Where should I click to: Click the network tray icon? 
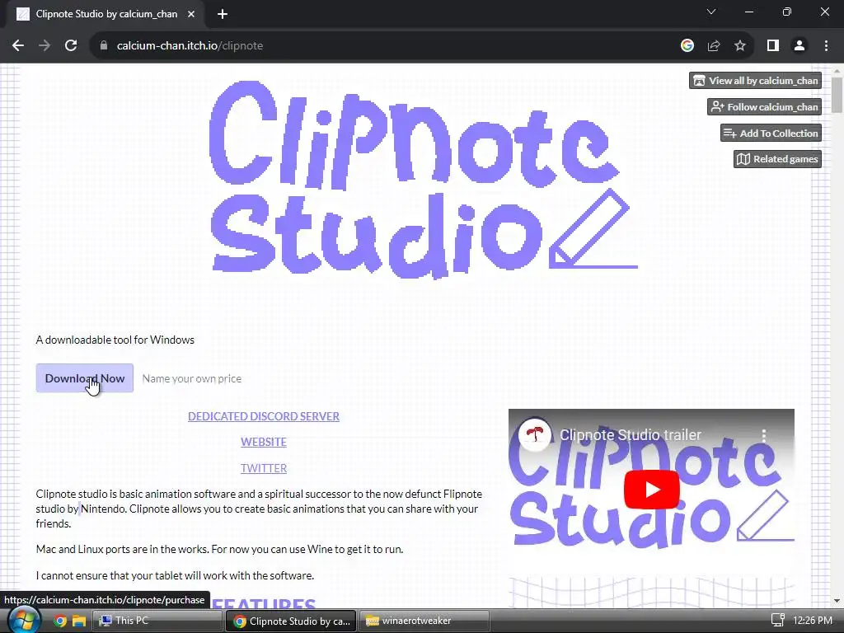pos(777,620)
